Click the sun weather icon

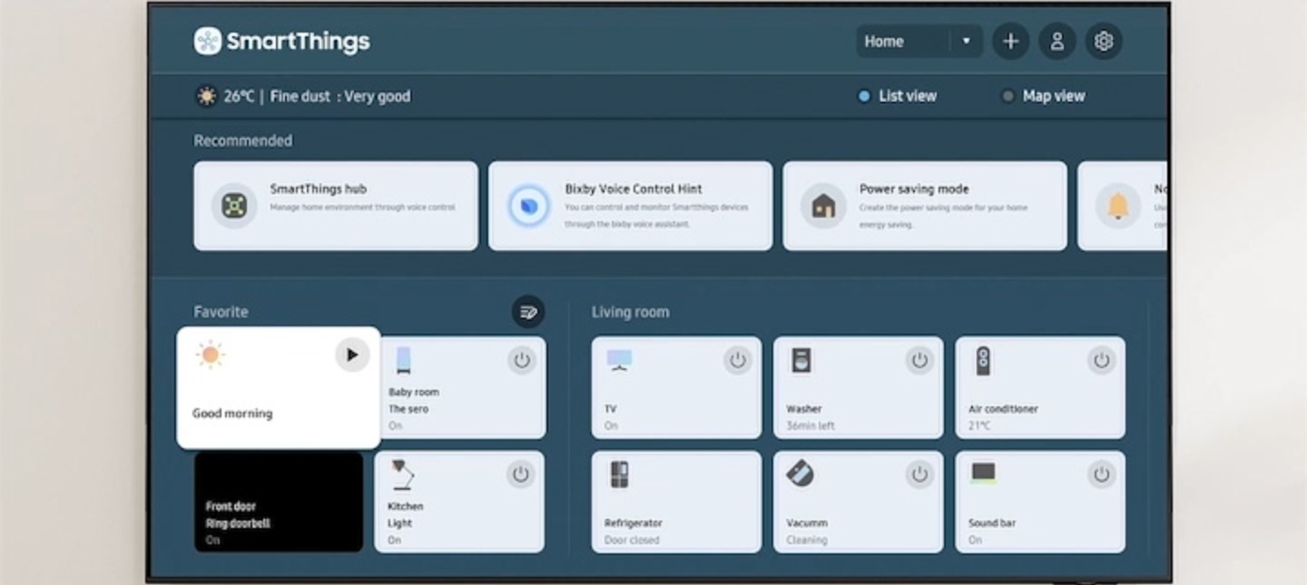[x=207, y=96]
